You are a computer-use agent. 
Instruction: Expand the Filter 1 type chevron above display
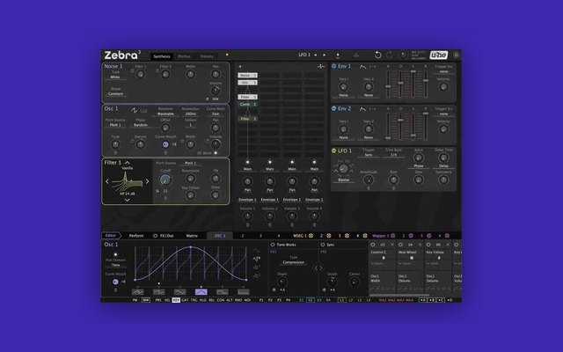pyautogui.click(x=127, y=163)
